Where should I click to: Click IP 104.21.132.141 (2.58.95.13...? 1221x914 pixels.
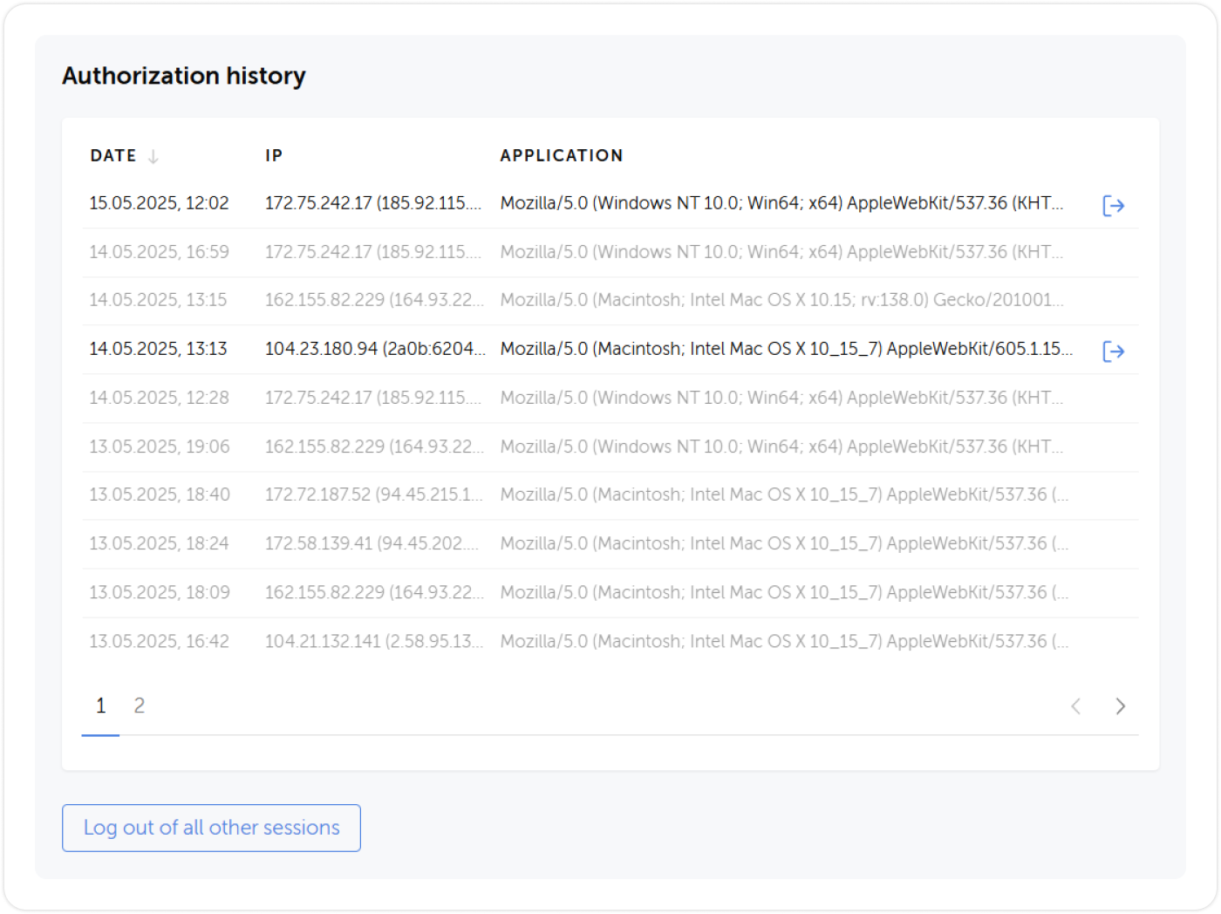point(374,641)
